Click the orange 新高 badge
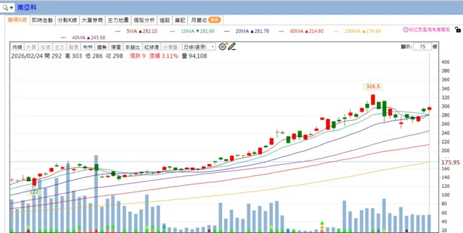This screenshot has height=233, width=463. click(x=215, y=20)
